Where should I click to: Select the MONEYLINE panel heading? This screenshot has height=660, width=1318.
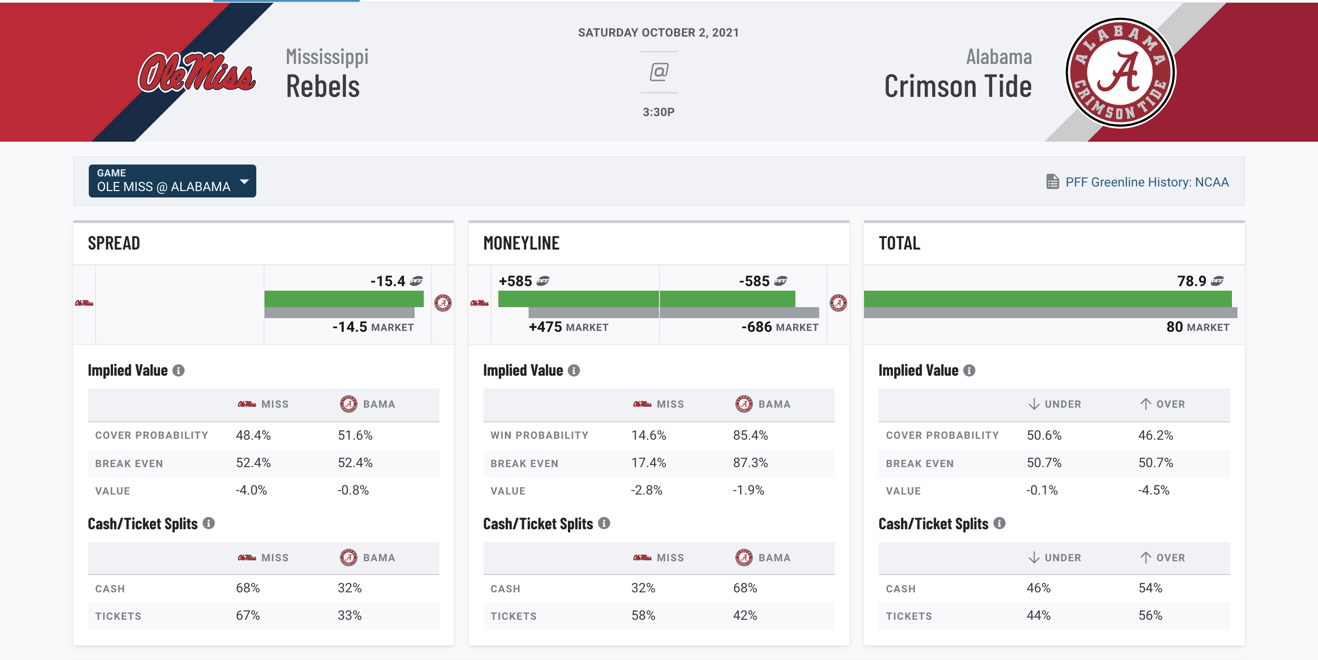tap(521, 243)
